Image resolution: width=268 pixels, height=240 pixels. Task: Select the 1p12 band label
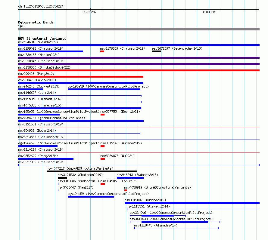(22, 26)
